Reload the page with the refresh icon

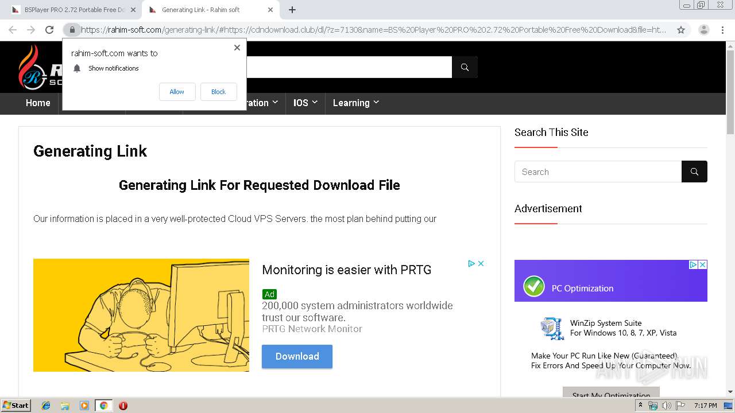(x=49, y=30)
